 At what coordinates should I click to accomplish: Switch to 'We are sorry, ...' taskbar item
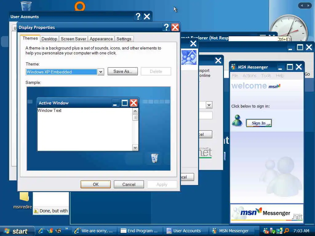click(x=94, y=231)
